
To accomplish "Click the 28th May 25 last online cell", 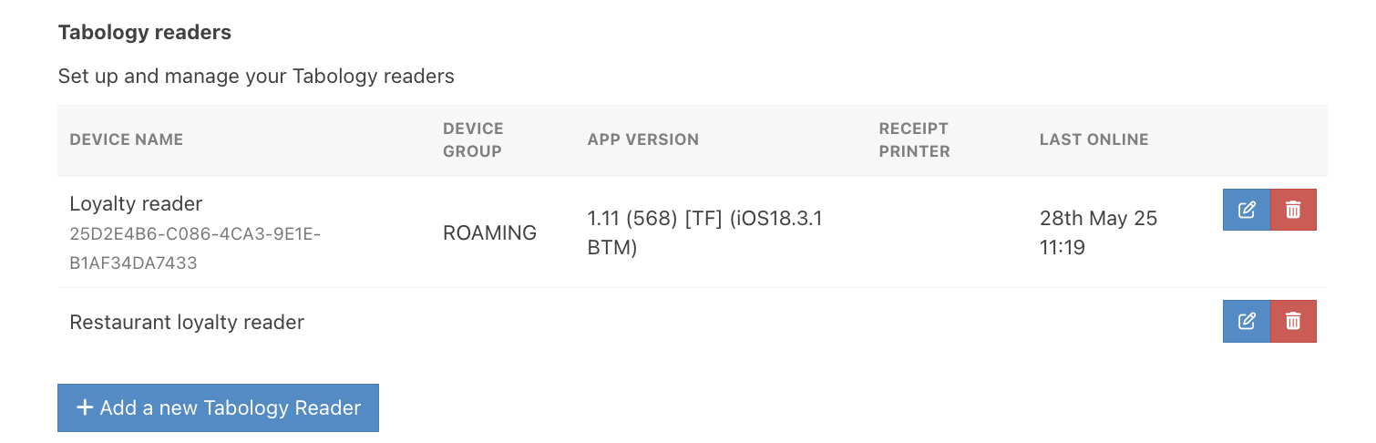I will (x=1098, y=232).
